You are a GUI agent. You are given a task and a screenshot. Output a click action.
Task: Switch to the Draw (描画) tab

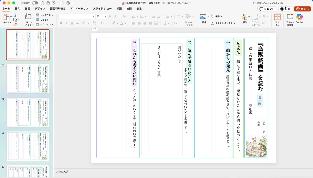tap(27, 9)
